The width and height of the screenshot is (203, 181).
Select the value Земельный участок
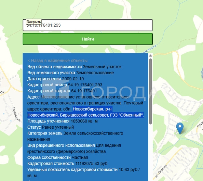102,67
